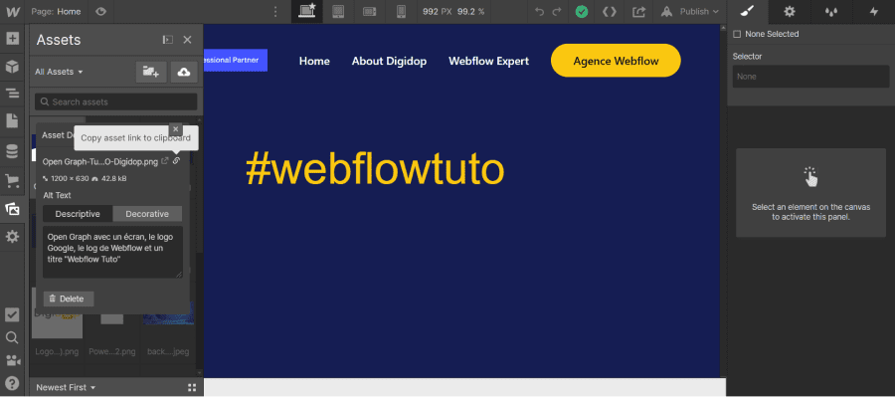895x397 pixels.
Task: Open the Assets panel icon in sidebar
Action: point(12,209)
